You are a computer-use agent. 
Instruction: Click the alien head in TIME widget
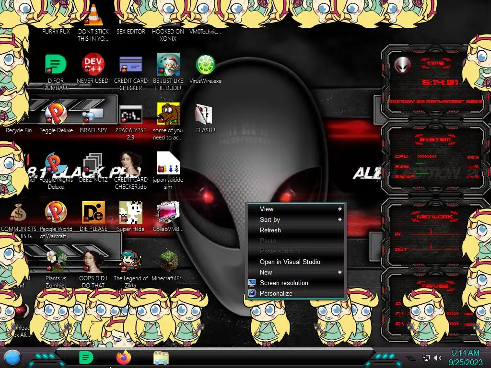[x=402, y=65]
